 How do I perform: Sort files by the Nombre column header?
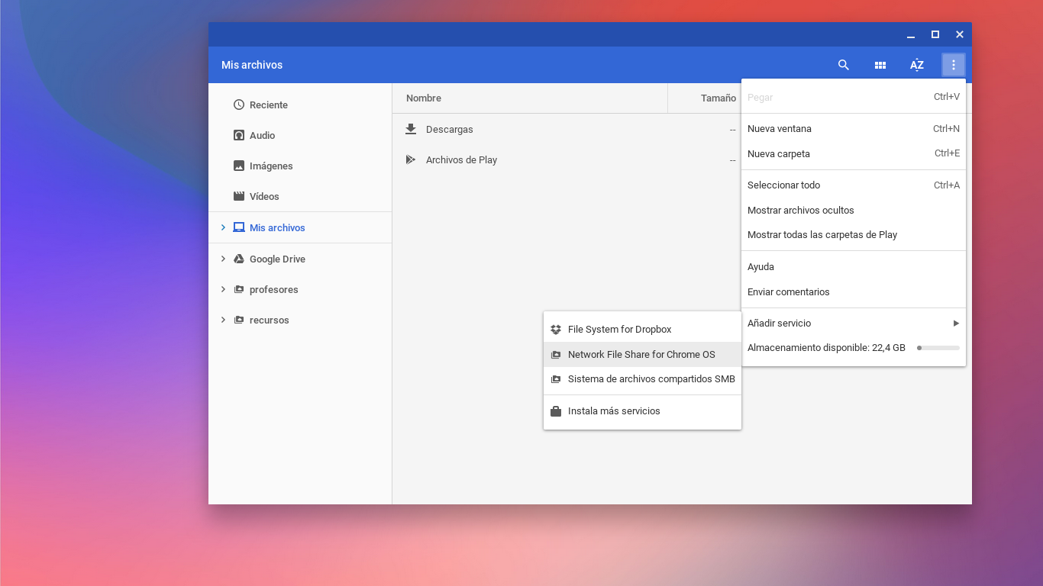[423, 98]
